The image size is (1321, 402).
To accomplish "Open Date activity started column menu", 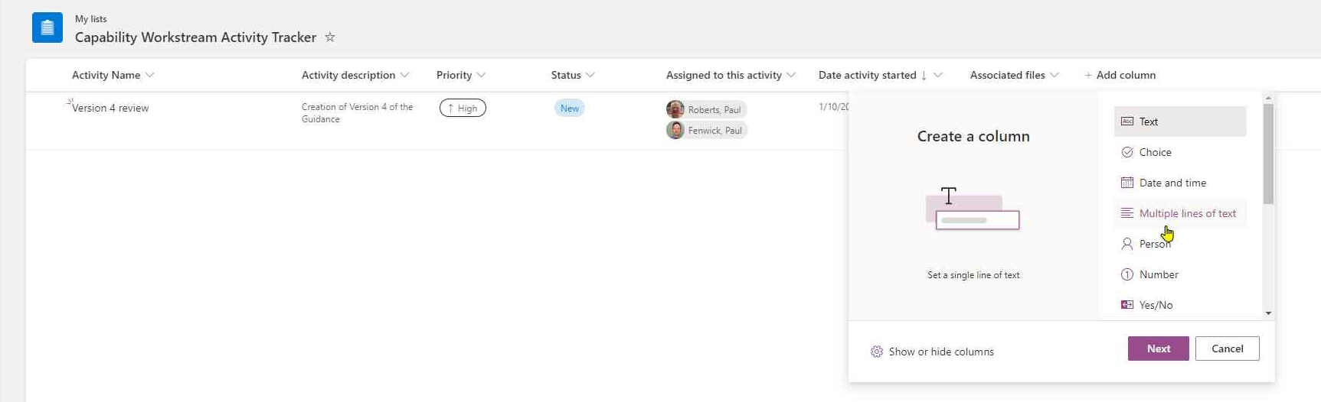I will [938, 75].
